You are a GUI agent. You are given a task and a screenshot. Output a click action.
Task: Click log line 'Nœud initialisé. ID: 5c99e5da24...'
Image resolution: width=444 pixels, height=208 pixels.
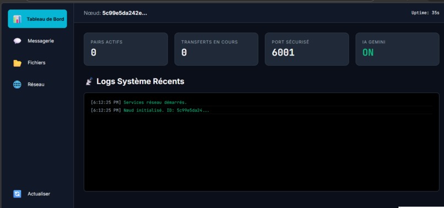(x=166, y=111)
